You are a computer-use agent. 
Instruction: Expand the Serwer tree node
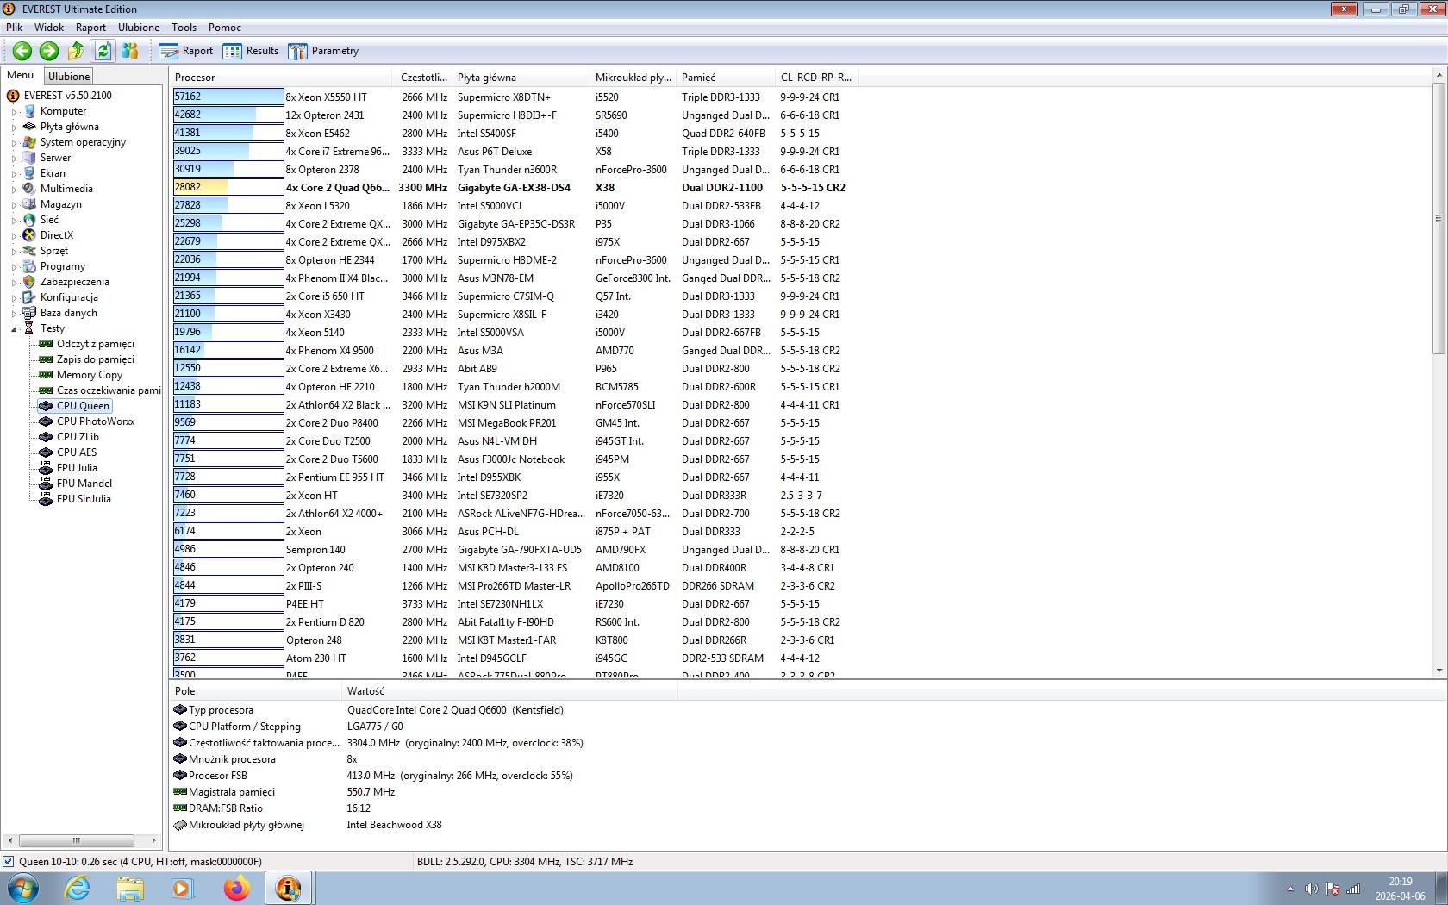coord(14,159)
